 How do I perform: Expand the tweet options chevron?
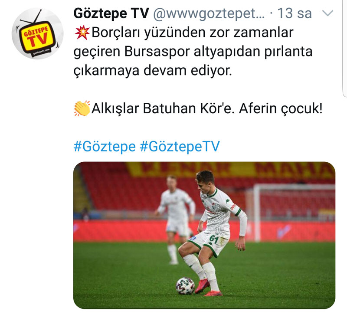(327, 13)
